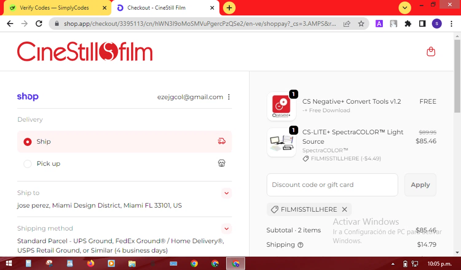461x270 pixels.
Task: Click CS Negative+ Convert Tools product thumbnail
Action: (282, 106)
